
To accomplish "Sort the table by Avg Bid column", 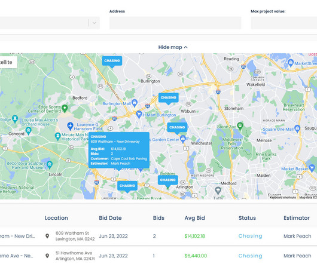I will coord(195,218).
